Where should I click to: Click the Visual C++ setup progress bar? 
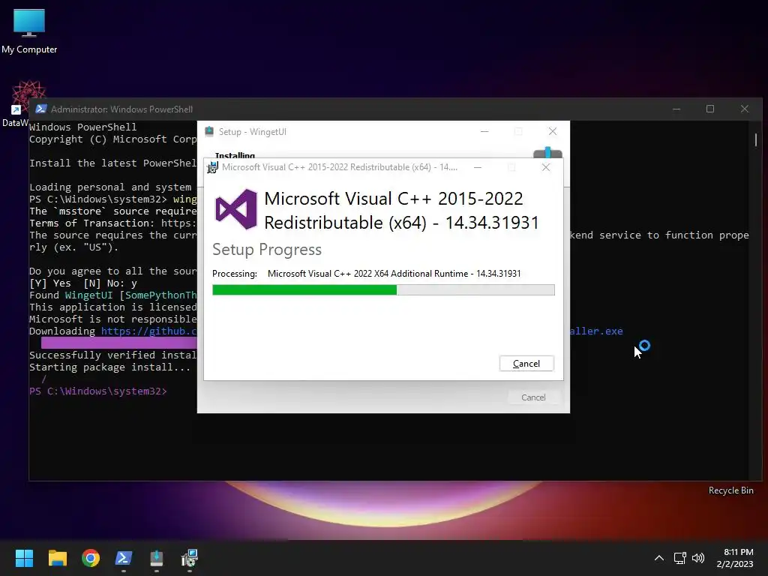(383, 290)
